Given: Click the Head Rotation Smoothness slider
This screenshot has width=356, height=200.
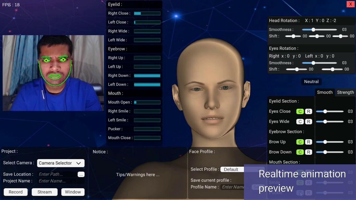Looking at the screenshot, I should pyautogui.click(x=313, y=29).
